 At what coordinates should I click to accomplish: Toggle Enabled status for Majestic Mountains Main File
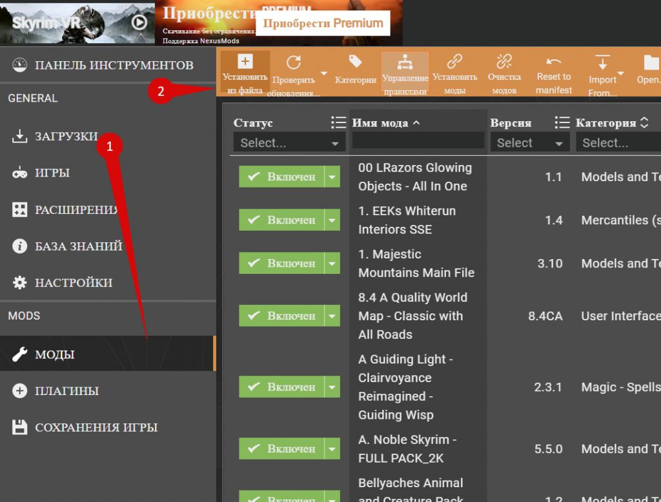pyautogui.click(x=281, y=263)
